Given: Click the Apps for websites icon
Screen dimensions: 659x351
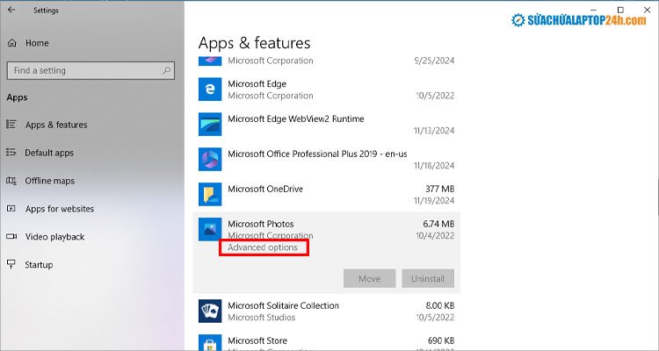Looking at the screenshot, I should pyautogui.click(x=11, y=209).
